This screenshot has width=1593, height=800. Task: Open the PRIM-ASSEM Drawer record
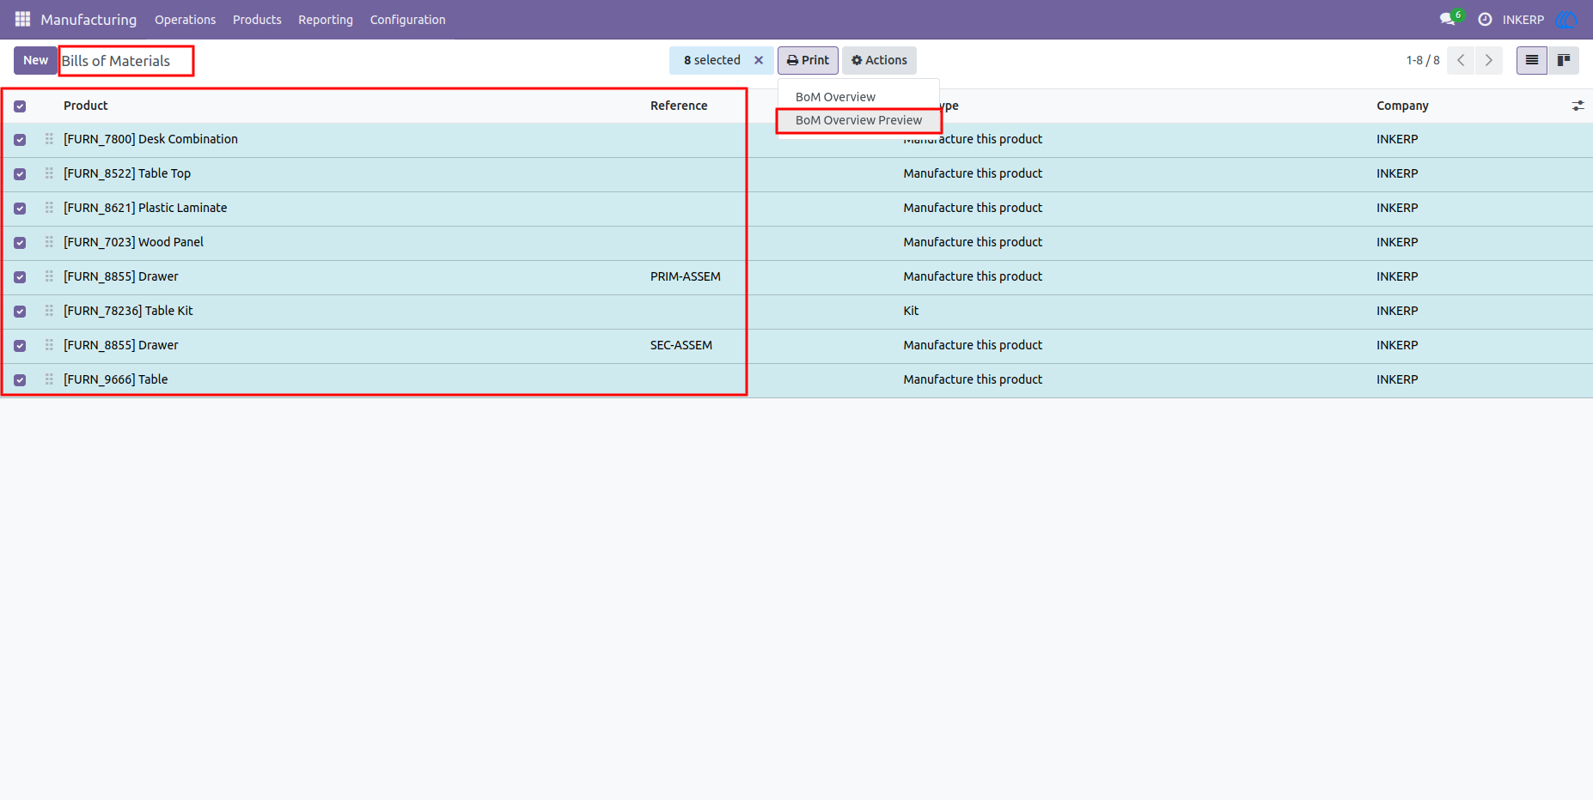[x=796, y=276]
